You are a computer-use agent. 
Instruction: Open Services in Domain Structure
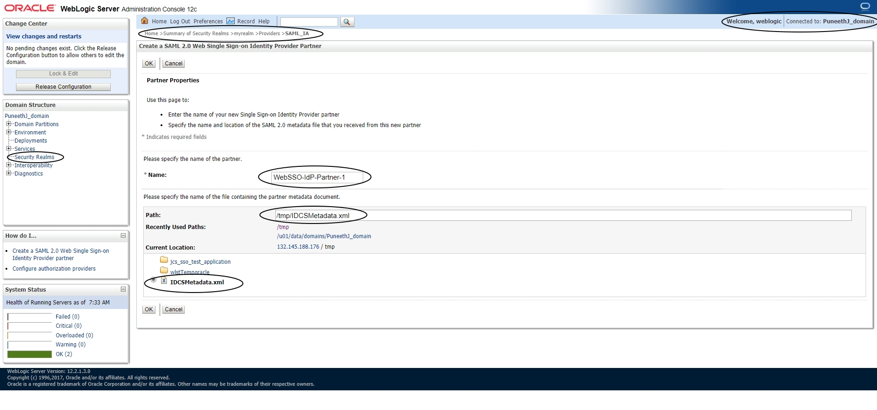coord(25,149)
